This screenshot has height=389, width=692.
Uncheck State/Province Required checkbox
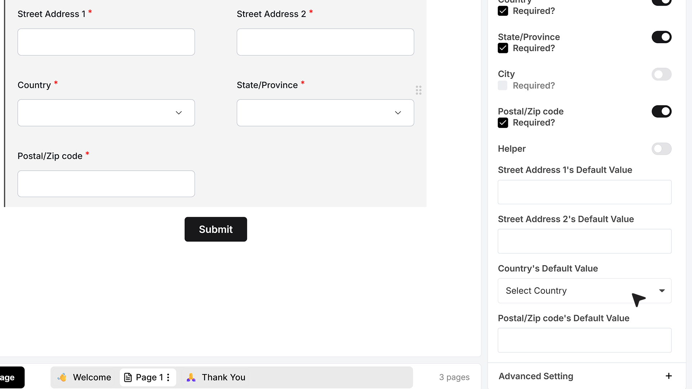[x=503, y=48]
